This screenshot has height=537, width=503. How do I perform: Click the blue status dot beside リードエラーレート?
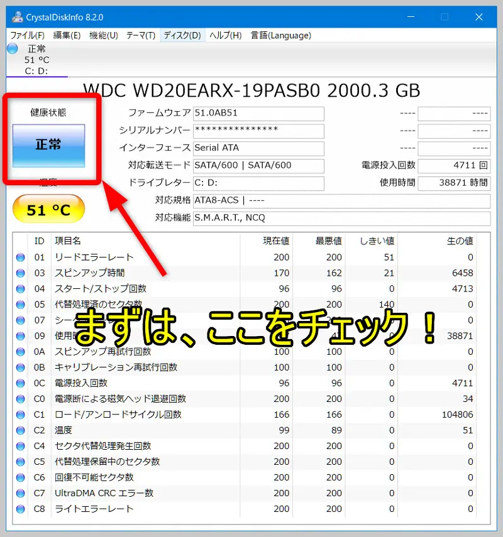(x=20, y=257)
